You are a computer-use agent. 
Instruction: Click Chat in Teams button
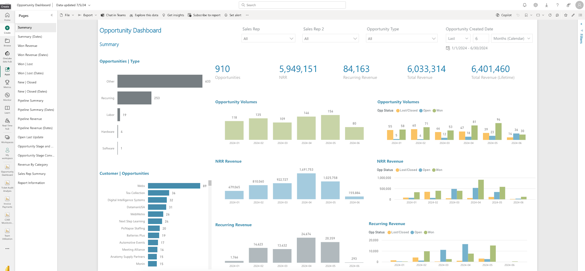tap(113, 15)
